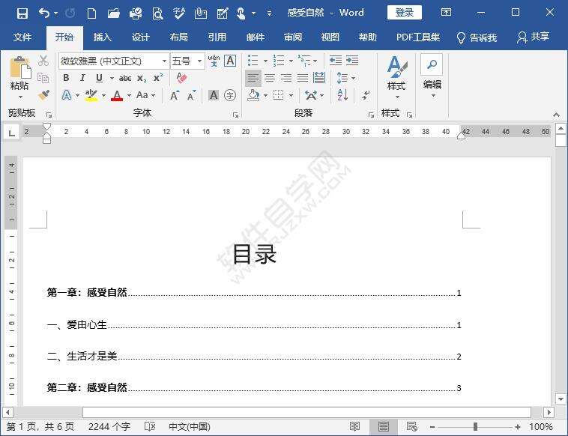The image size is (568, 436).
Task: Open the font name dropdown
Action: pyautogui.click(x=164, y=61)
